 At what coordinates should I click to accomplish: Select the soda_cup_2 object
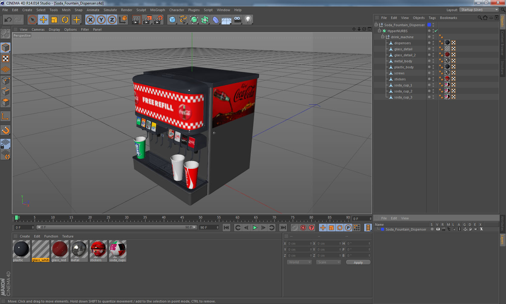(x=403, y=91)
